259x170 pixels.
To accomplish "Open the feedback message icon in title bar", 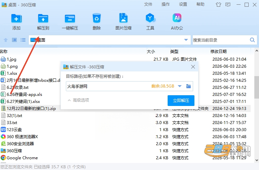I will tap(228, 5).
